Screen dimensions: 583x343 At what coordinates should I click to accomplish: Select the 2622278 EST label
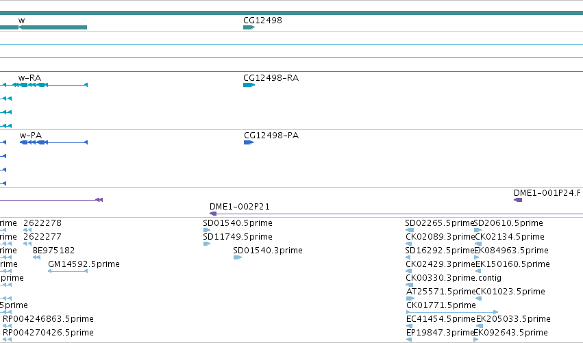[x=42, y=223]
